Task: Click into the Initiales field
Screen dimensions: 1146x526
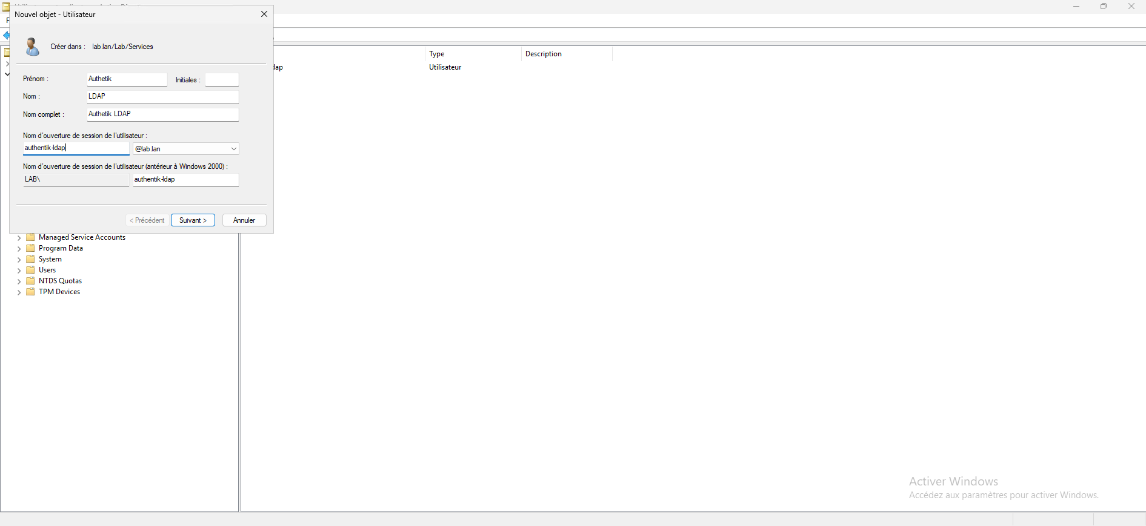Action: (x=222, y=80)
